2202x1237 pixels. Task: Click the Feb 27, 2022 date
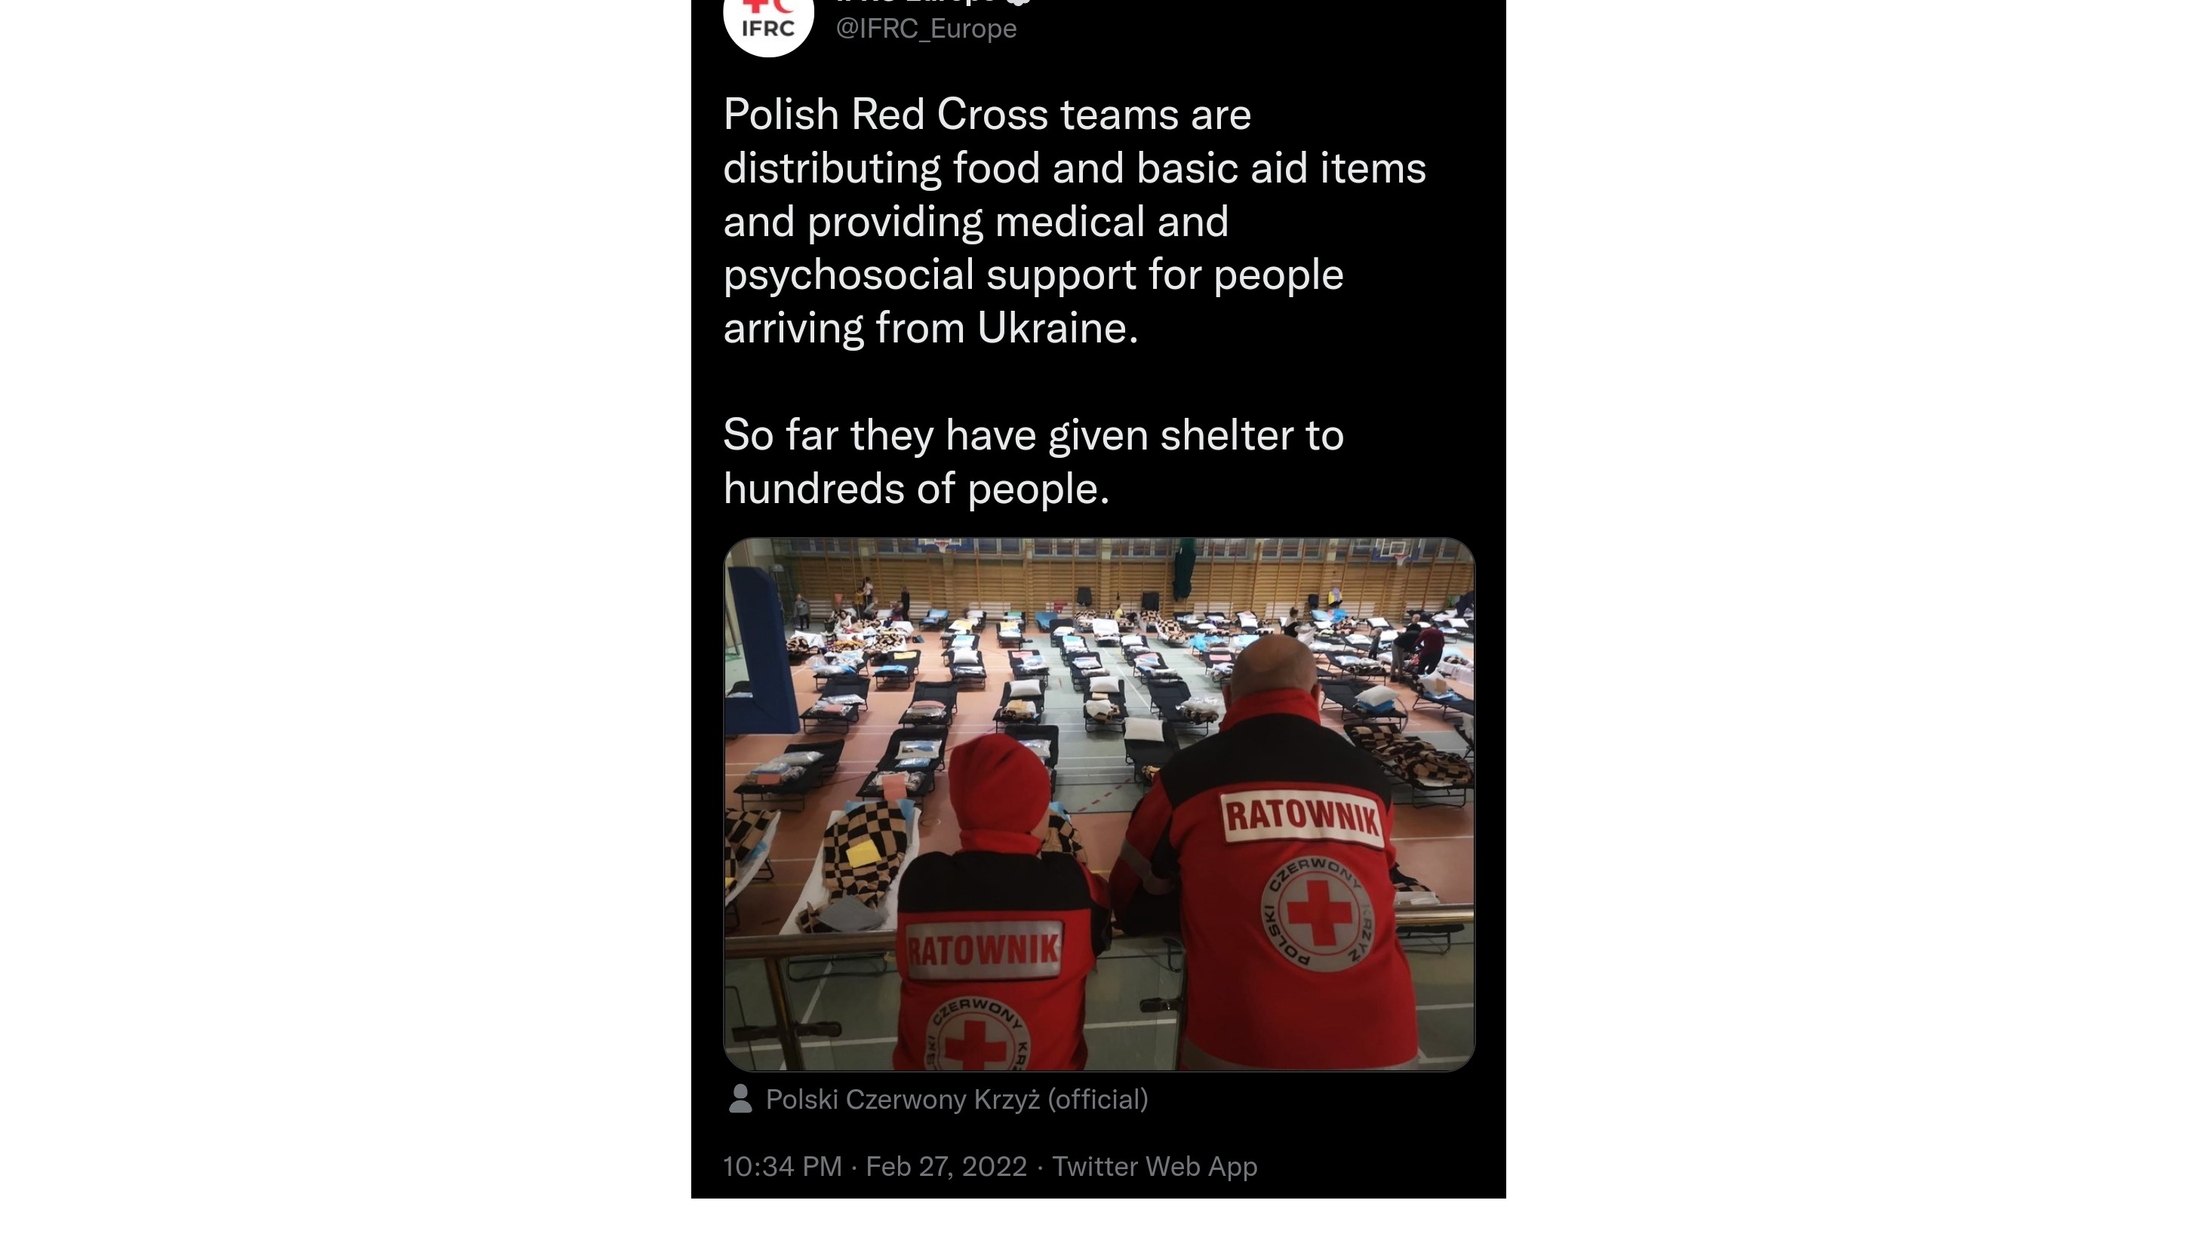[x=946, y=1167]
